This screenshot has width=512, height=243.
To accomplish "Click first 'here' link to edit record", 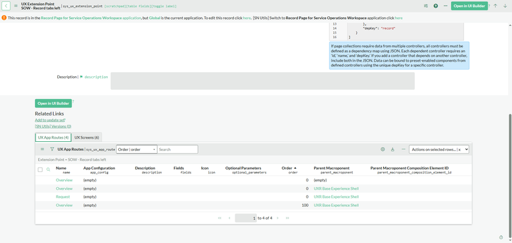I will [x=247, y=18].
